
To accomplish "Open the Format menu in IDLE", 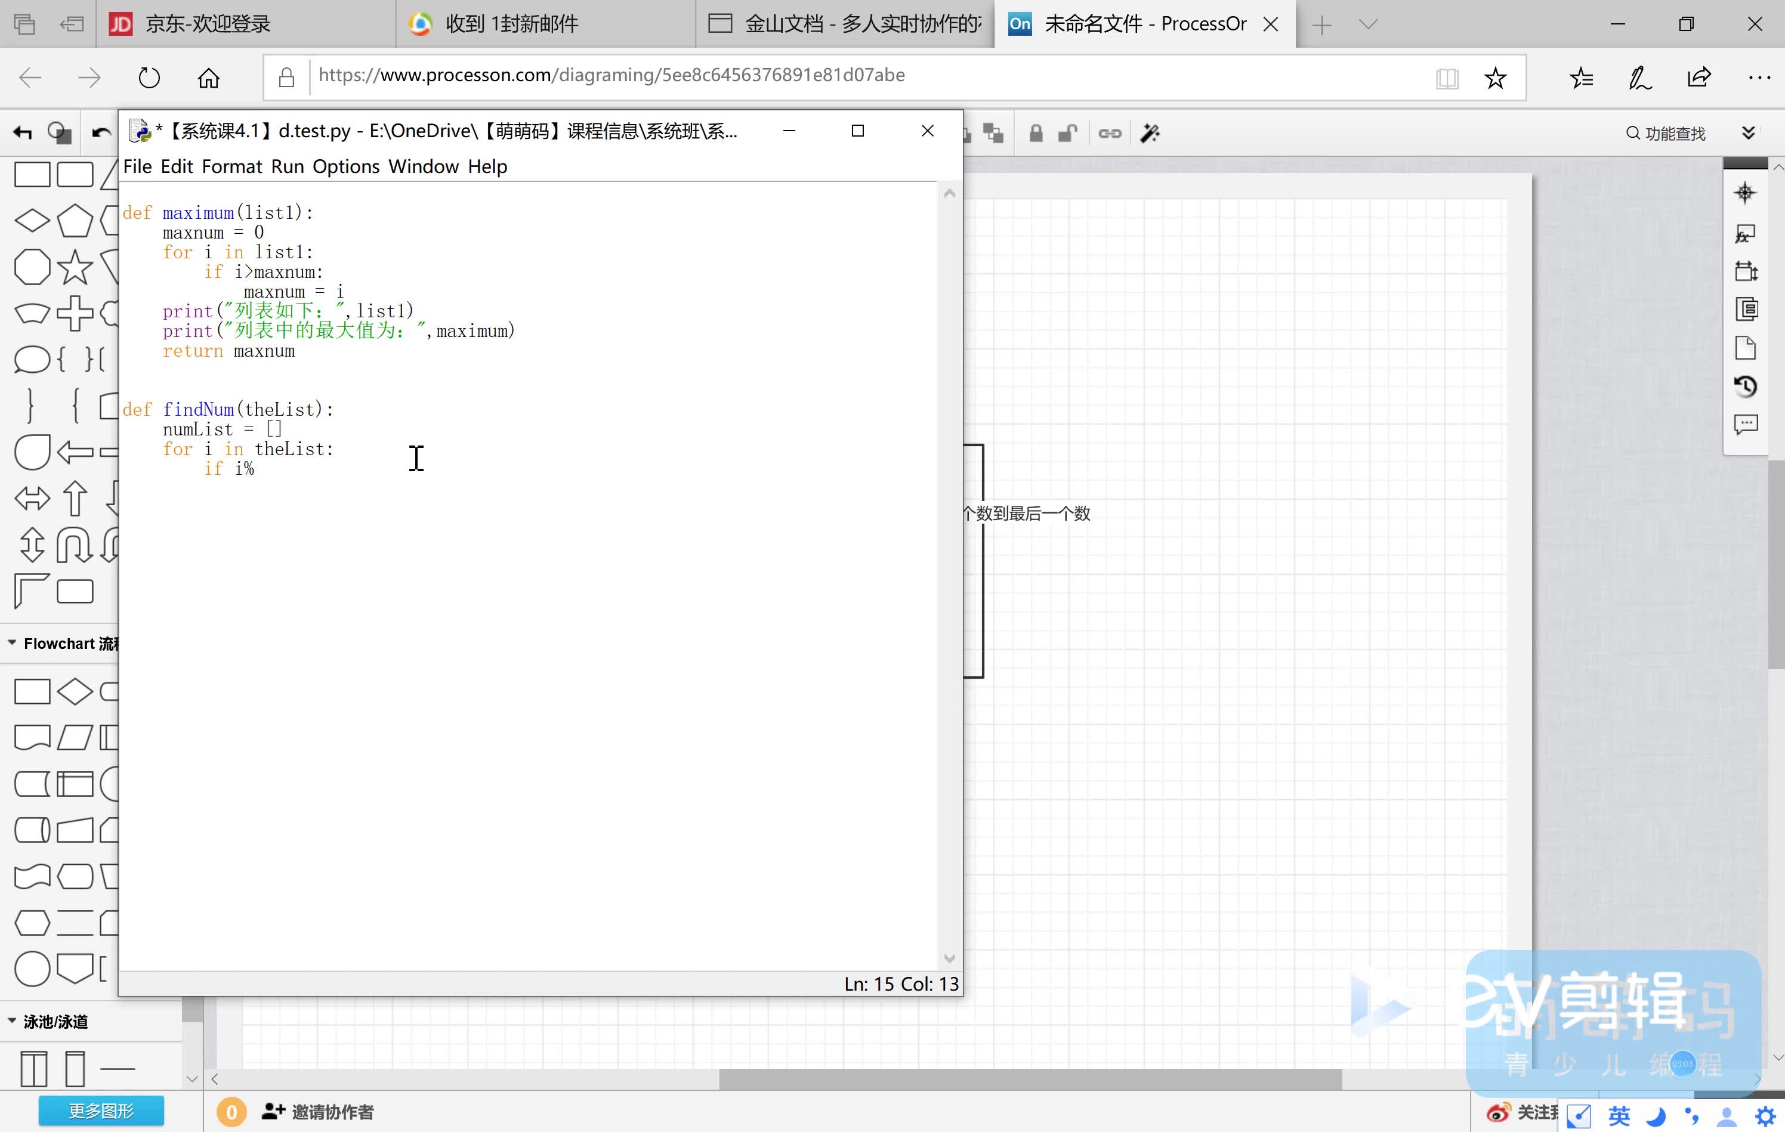I will [231, 166].
